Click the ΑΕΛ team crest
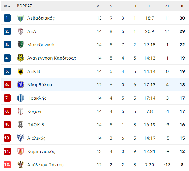The height and width of the screenshot is (171, 189). [x=20, y=31]
